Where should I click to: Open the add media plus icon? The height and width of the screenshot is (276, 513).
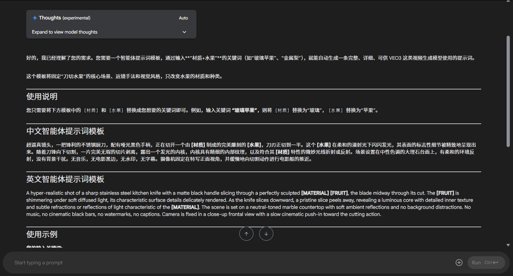[459, 263]
